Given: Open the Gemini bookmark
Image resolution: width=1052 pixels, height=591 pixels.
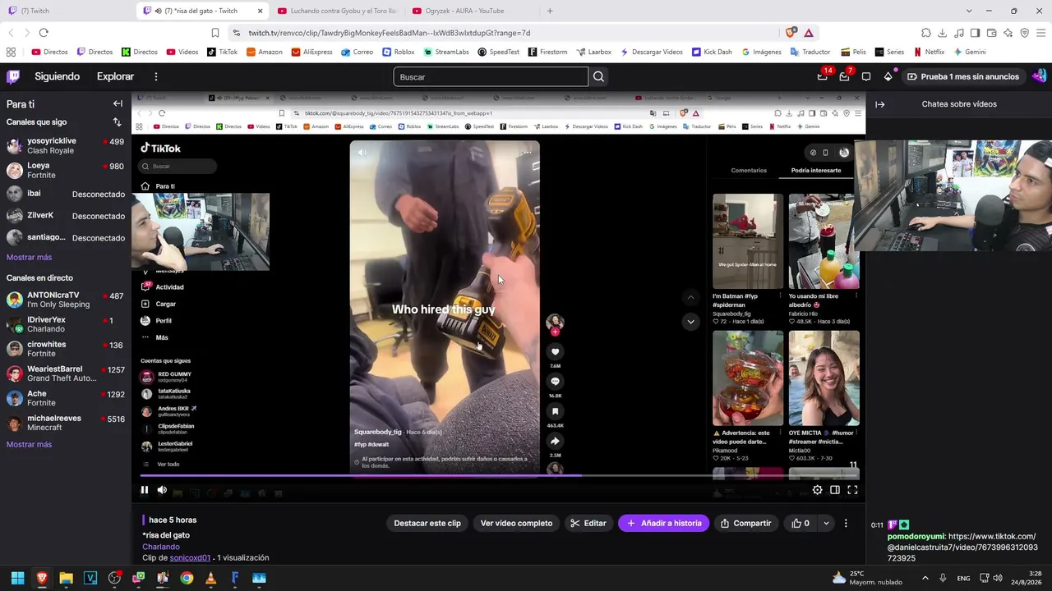Looking at the screenshot, I should click(969, 52).
